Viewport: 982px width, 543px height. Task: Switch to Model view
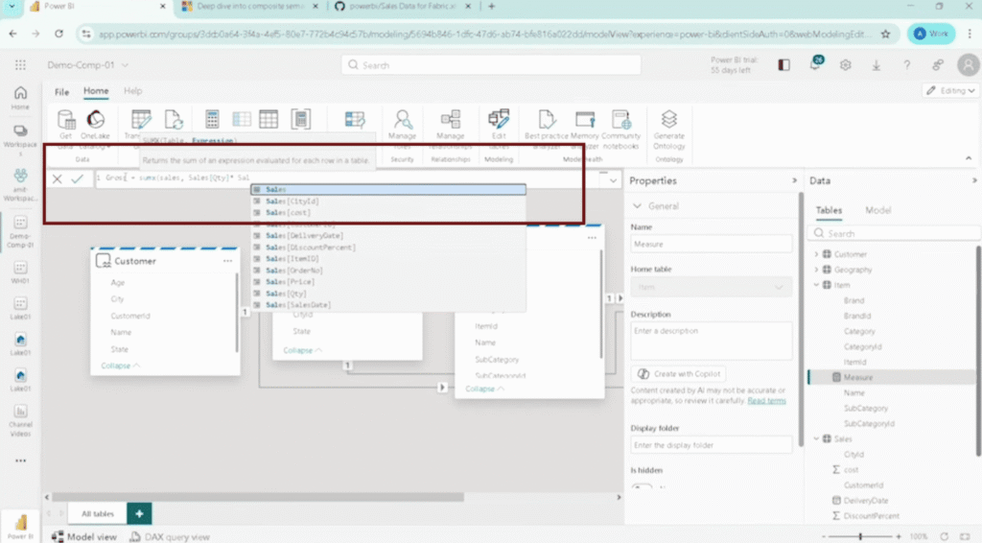(84, 536)
